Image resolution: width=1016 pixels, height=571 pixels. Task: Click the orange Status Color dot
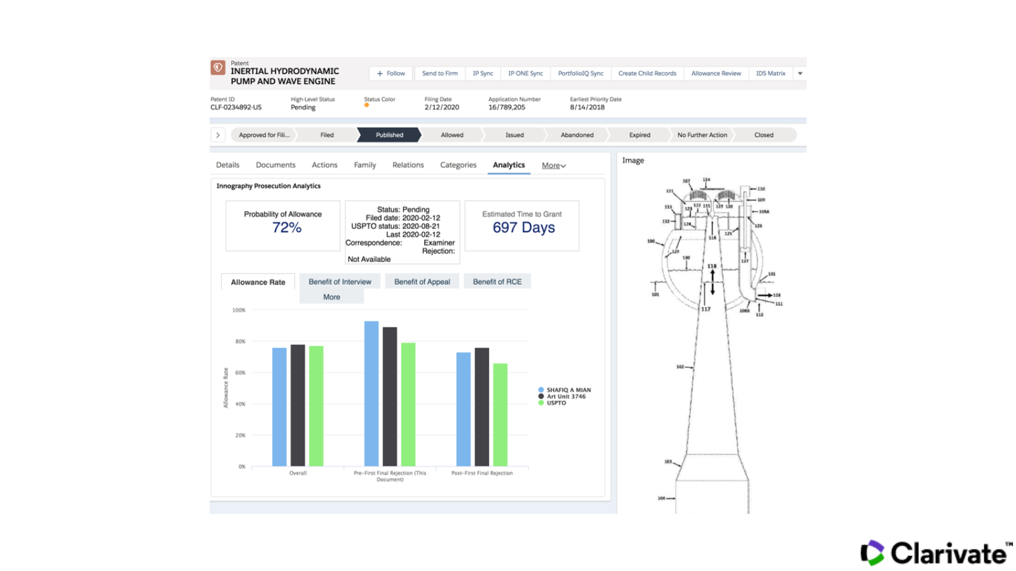pos(366,105)
